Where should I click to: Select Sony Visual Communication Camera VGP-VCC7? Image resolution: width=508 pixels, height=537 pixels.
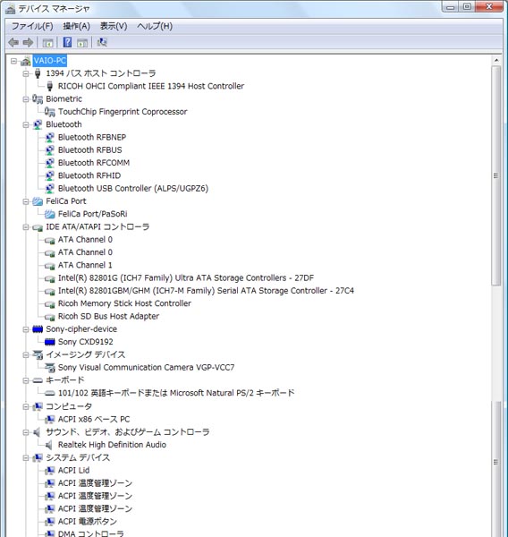coord(146,368)
